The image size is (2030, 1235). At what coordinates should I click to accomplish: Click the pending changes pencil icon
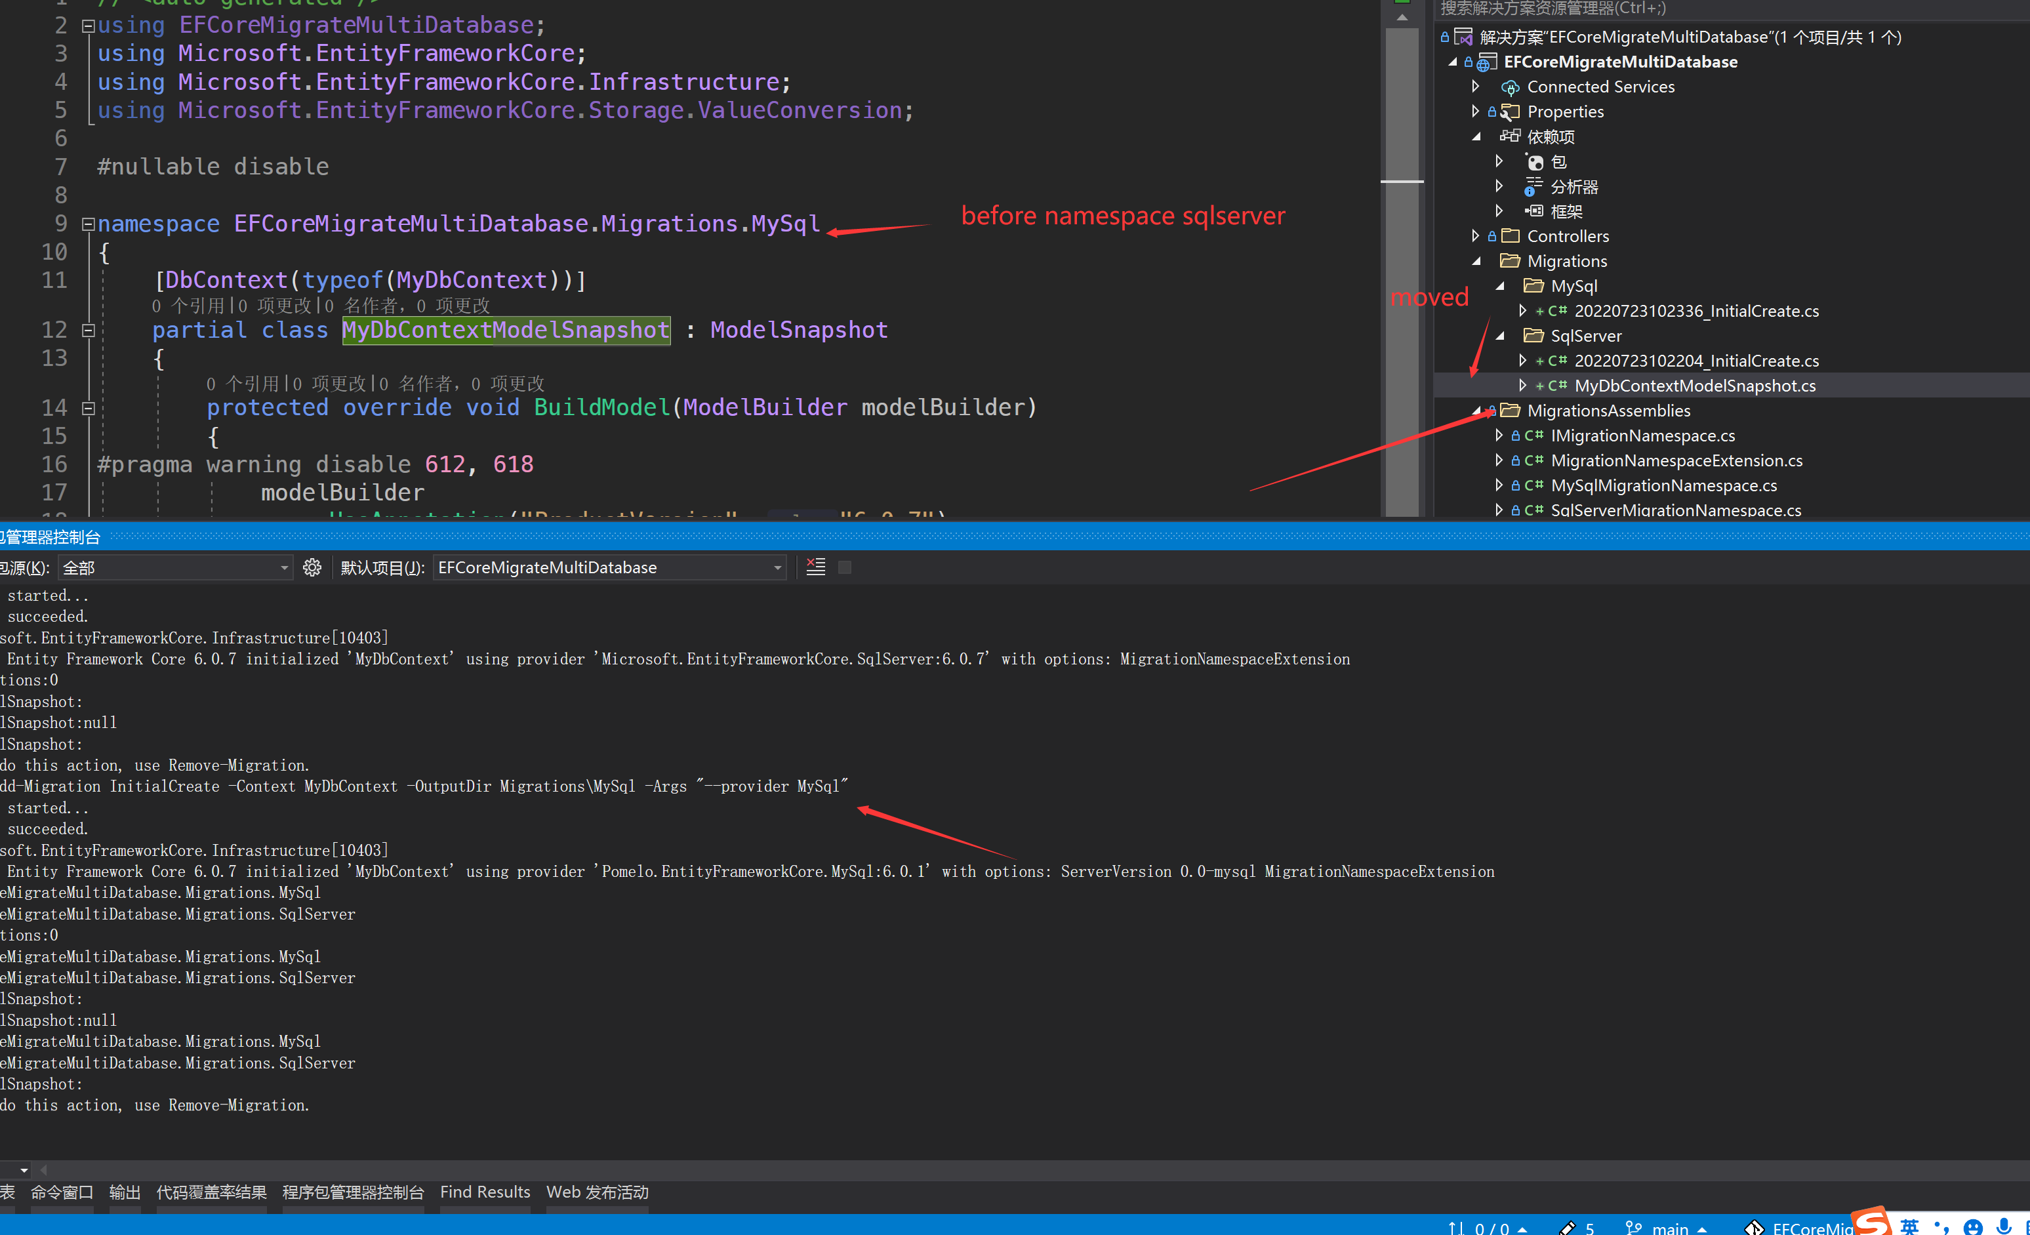click(1566, 1228)
